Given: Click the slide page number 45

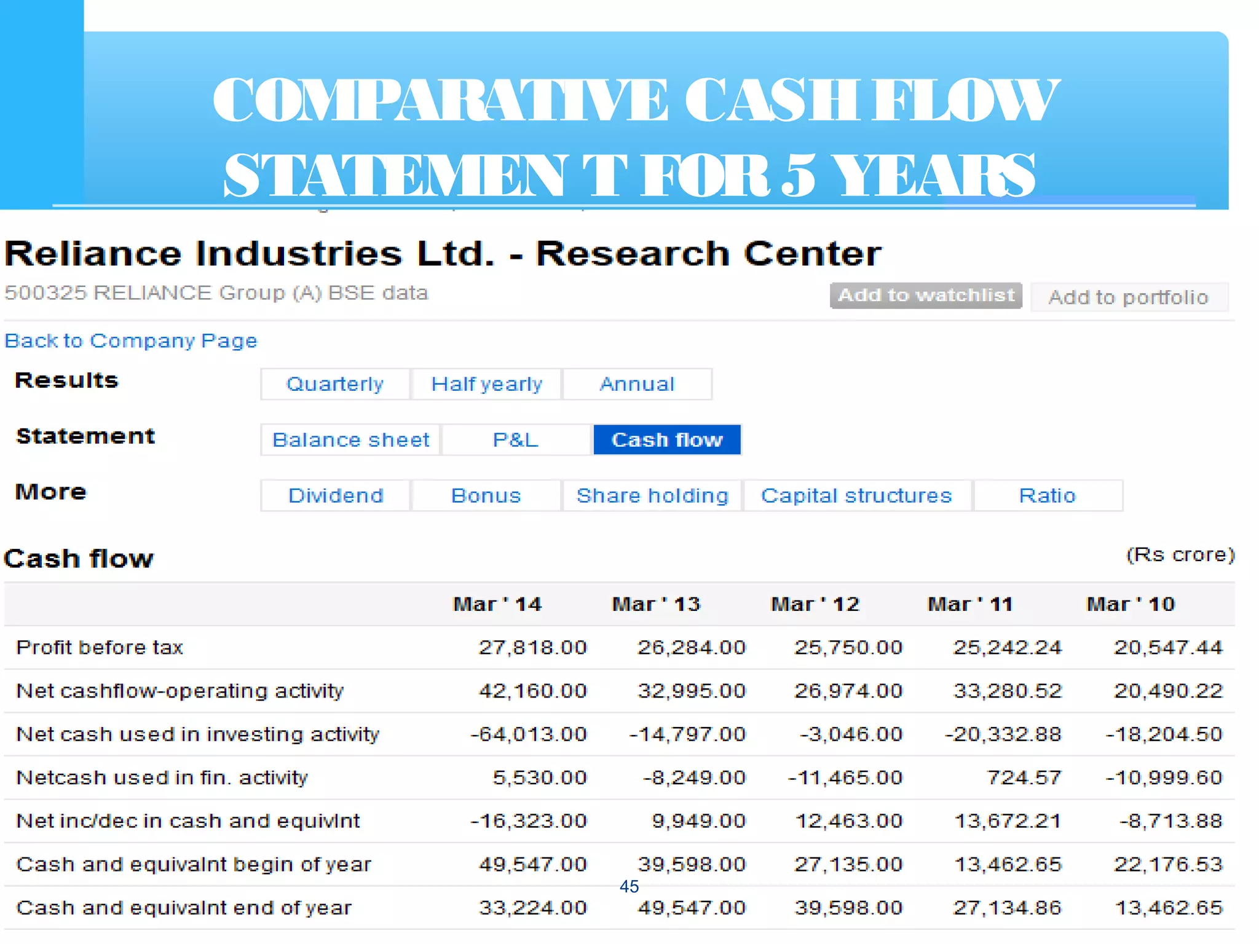Looking at the screenshot, I should point(629,886).
